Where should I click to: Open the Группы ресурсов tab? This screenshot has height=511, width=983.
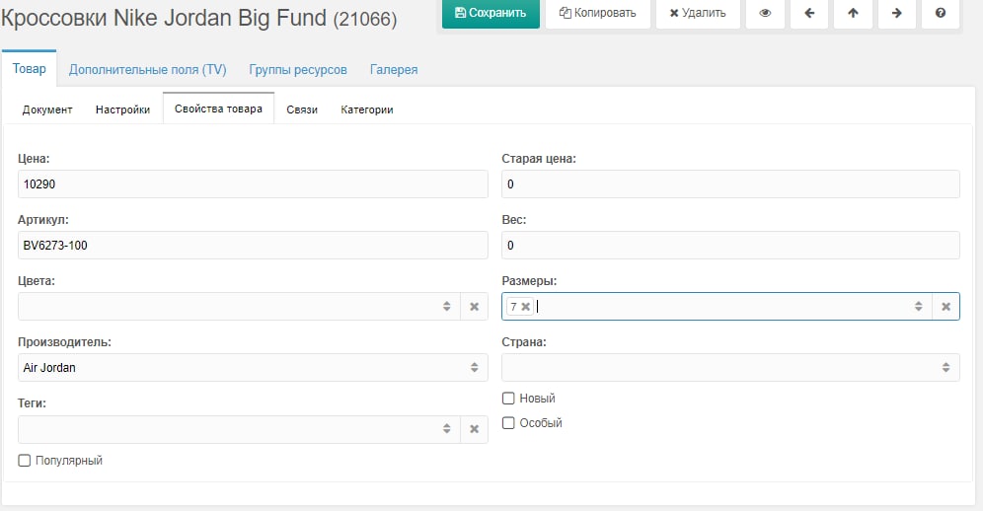(x=298, y=70)
